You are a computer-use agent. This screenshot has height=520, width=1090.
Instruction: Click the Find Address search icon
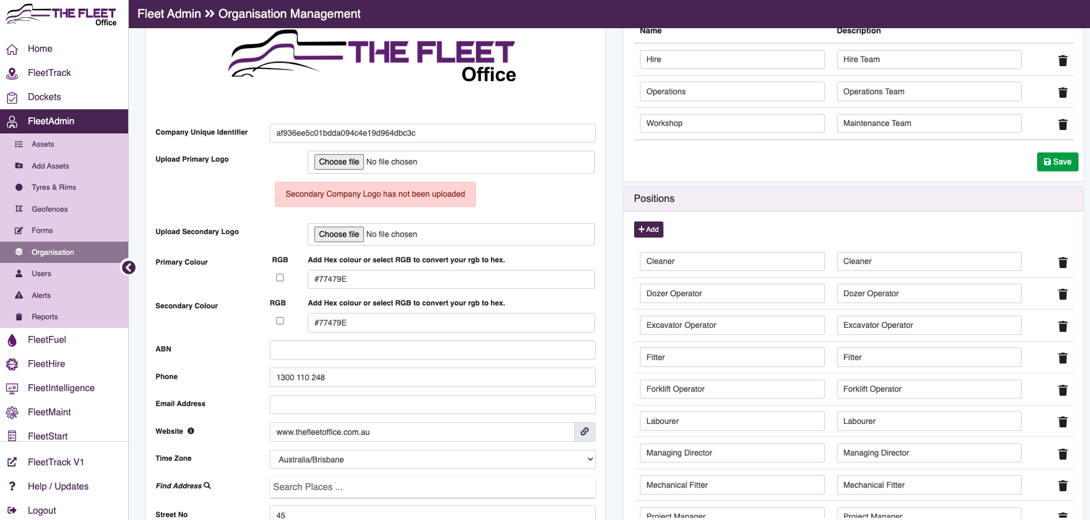(x=208, y=485)
